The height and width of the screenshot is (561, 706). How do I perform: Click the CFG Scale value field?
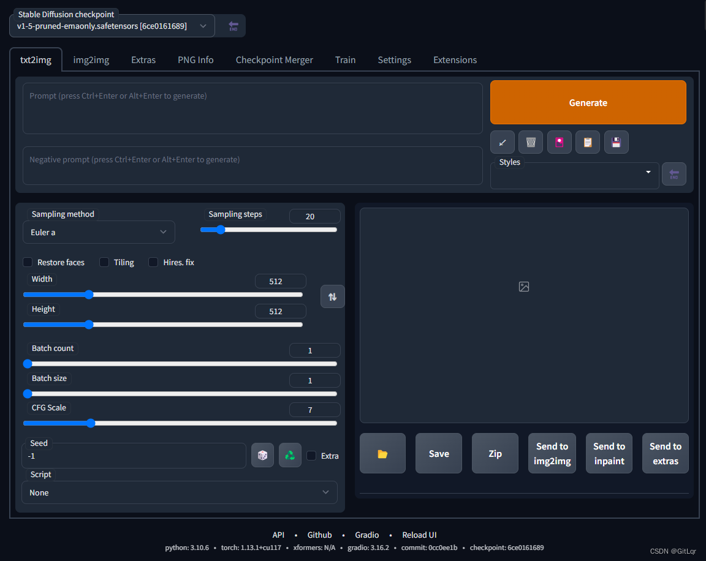pos(314,410)
